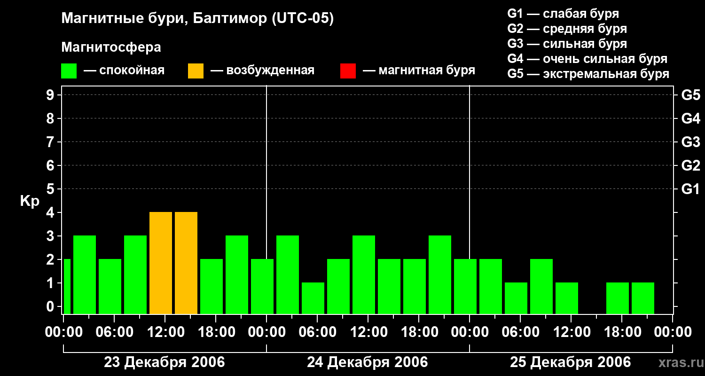Click the Kp 1 bar crossing 12:00 on 25 Декабря

coord(567,298)
